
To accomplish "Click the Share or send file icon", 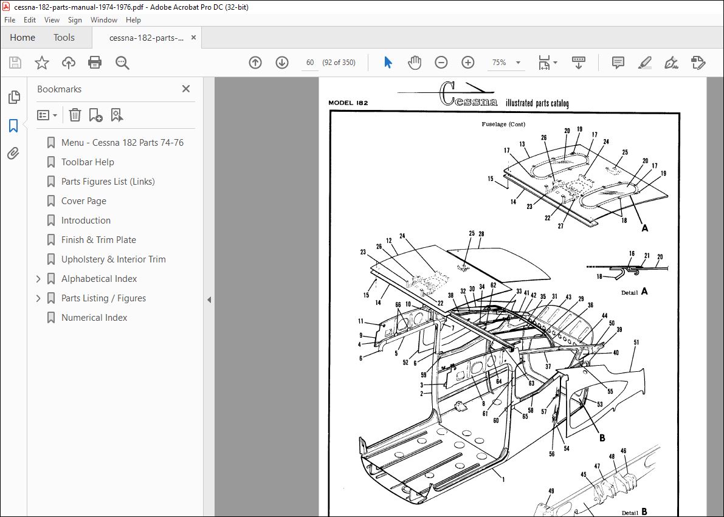I will coord(698,63).
